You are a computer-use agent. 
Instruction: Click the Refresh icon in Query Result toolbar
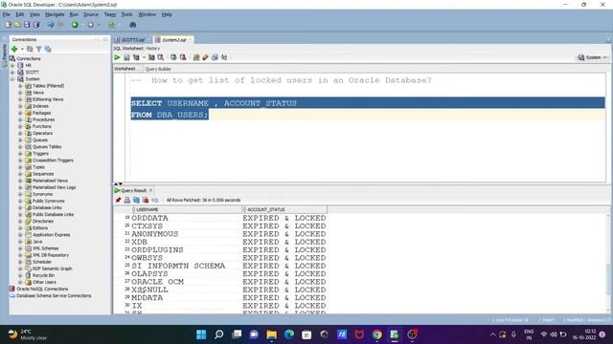point(136,200)
